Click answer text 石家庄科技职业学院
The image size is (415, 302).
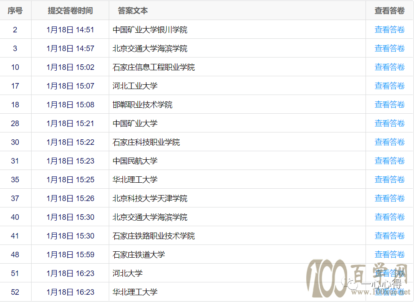pyautogui.click(x=146, y=142)
